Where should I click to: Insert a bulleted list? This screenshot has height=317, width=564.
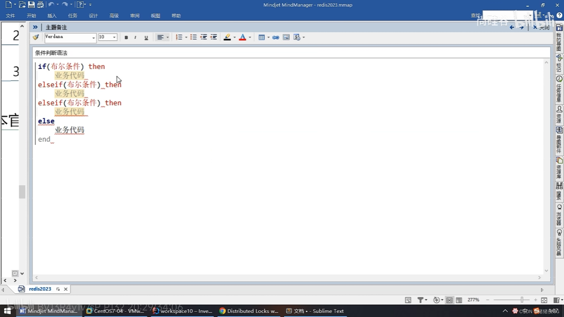click(x=193, y=37)
